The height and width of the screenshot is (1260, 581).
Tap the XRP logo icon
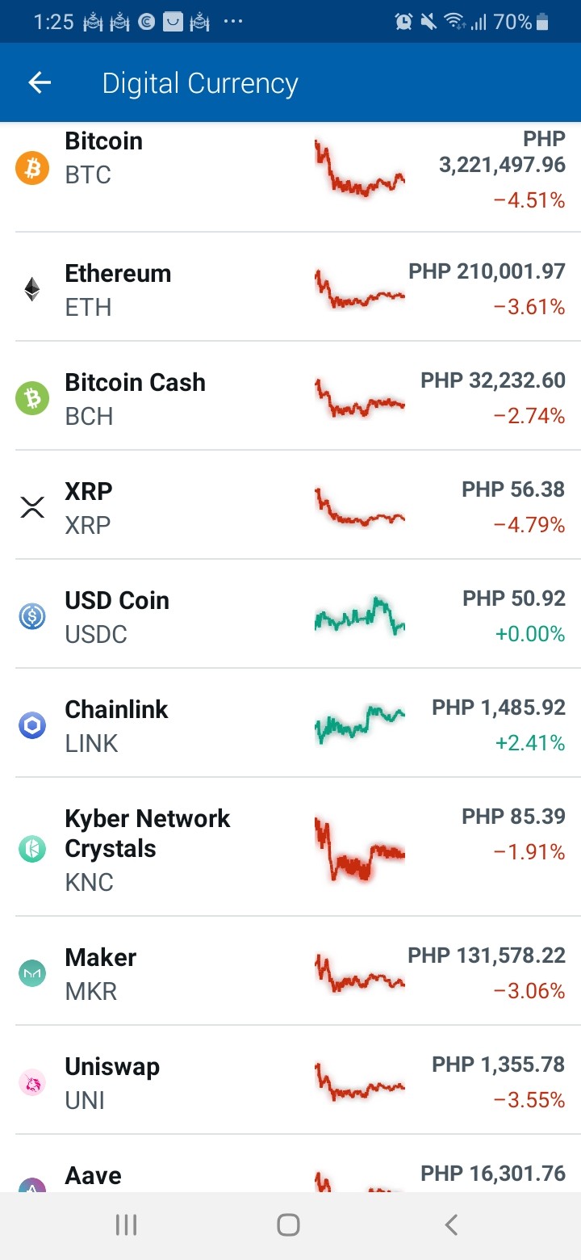pos(32,508)
